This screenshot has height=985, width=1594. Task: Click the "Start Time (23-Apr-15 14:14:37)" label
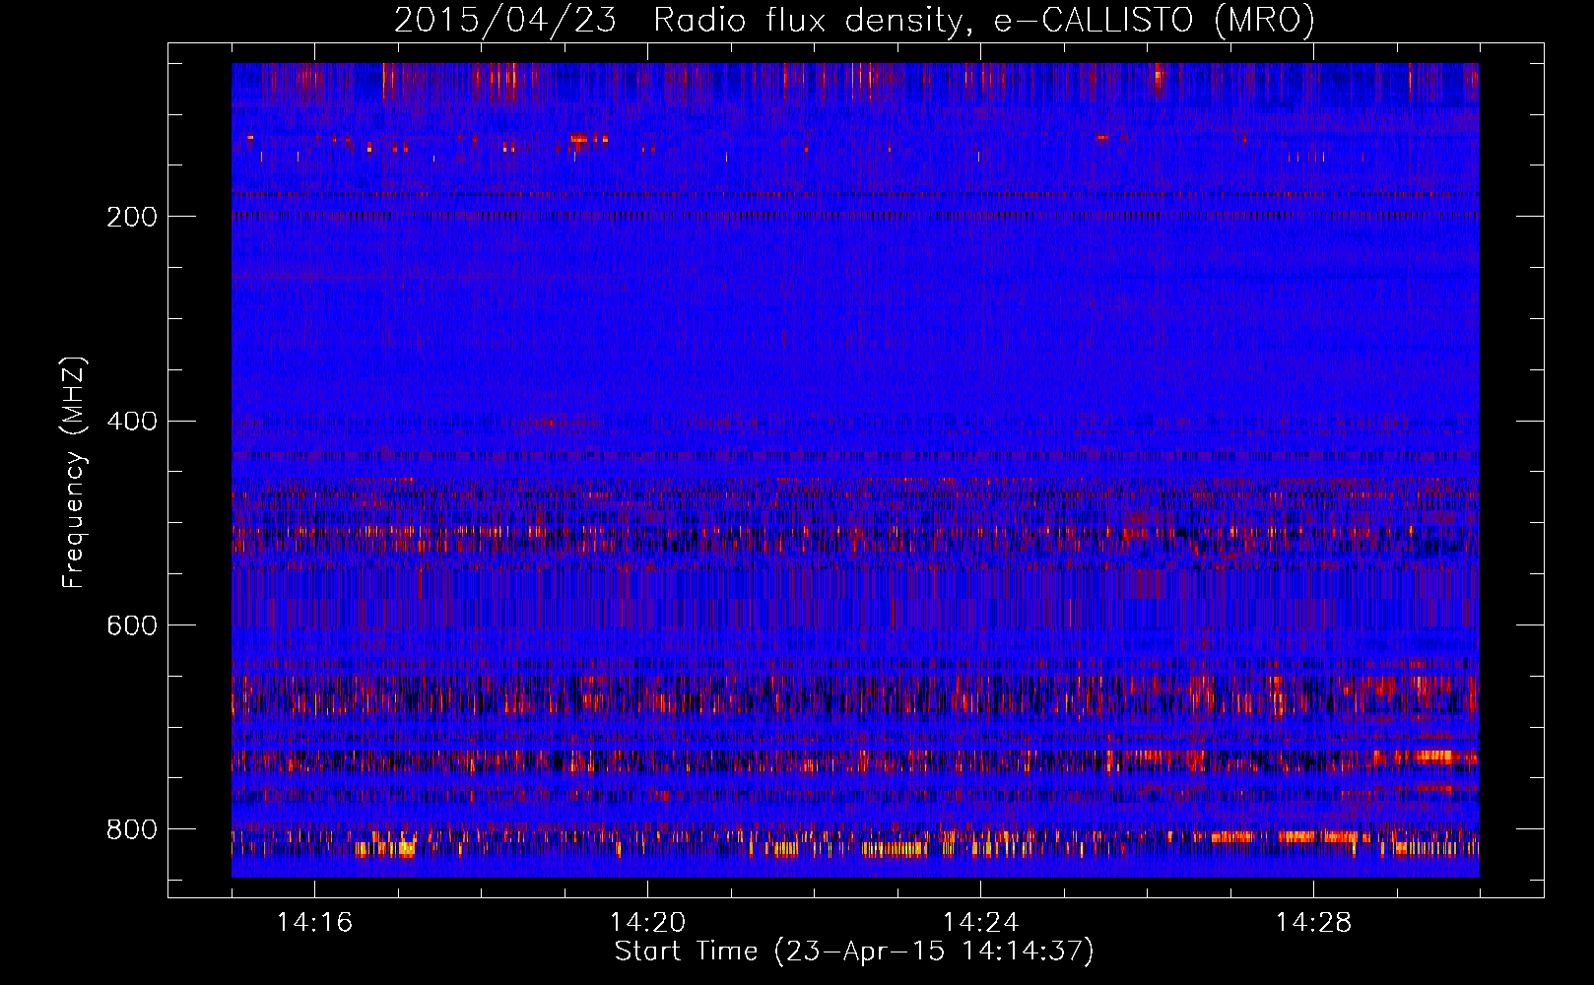click(x=854, y=952)
